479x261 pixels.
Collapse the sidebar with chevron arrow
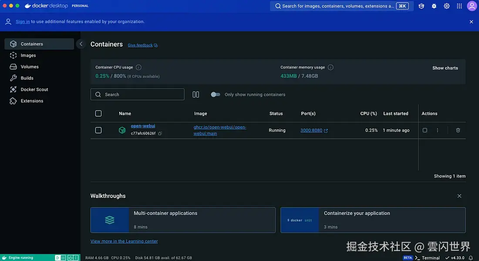[x=81, y=44]
